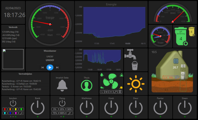Click the yellow waste bin icon

tap(192, 32)
